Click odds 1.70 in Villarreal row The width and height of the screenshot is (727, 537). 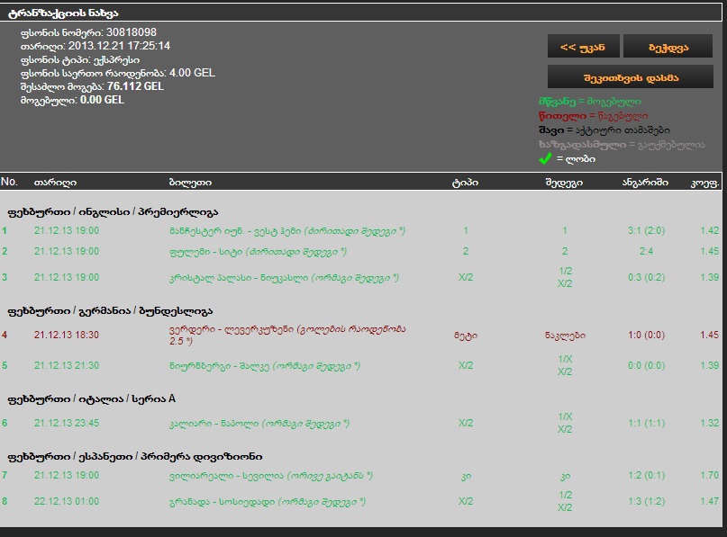[x=709, y=476]
